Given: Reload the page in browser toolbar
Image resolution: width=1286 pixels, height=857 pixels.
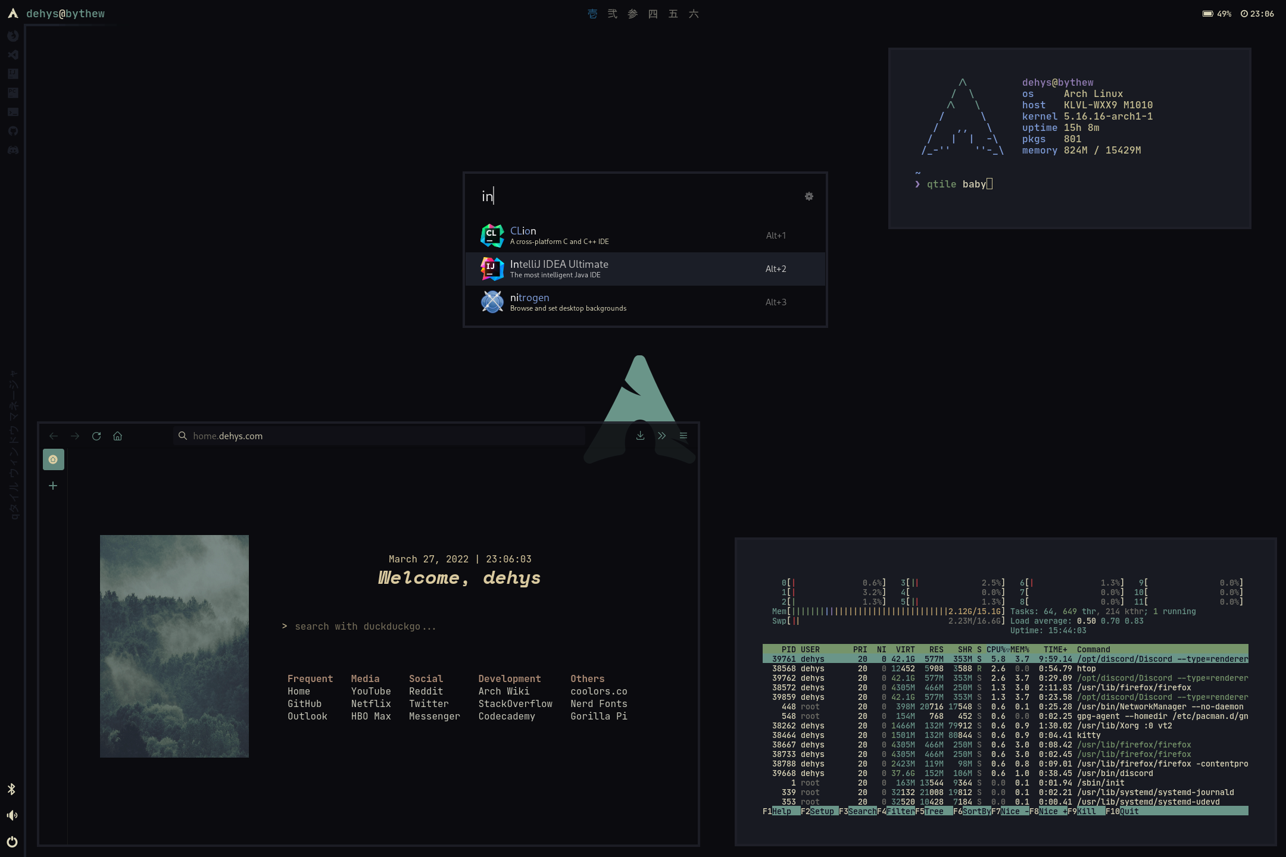Looking at the screenshot, I should point(96,436).
